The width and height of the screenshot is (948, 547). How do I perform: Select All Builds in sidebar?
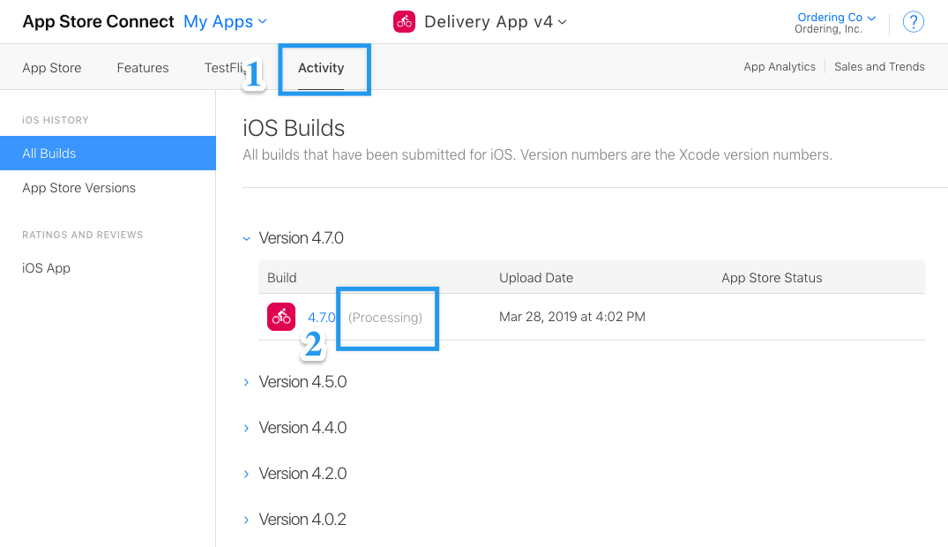coord(108,154)
